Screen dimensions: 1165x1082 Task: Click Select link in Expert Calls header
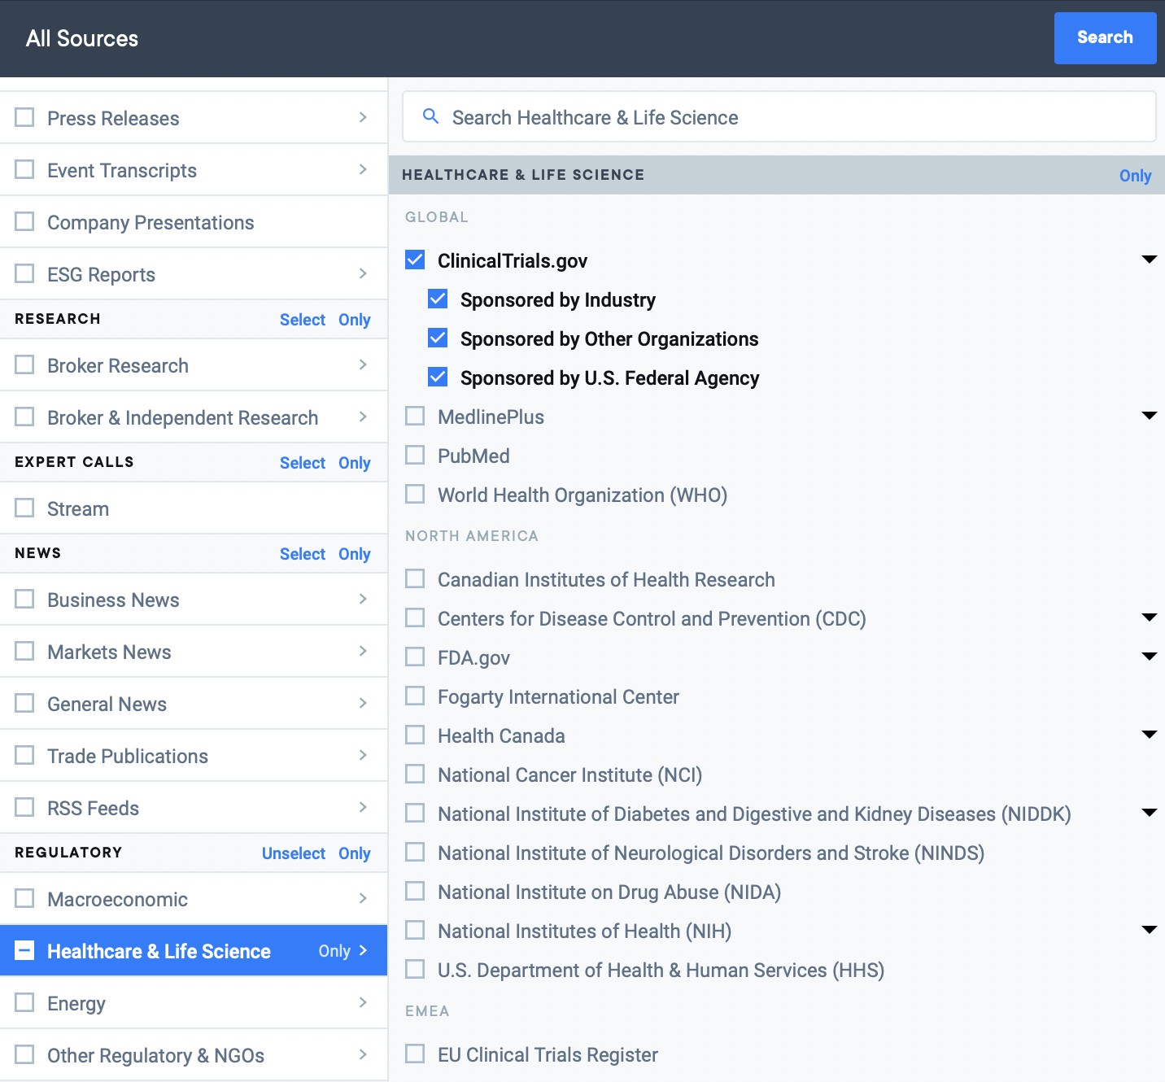(303, 463)
